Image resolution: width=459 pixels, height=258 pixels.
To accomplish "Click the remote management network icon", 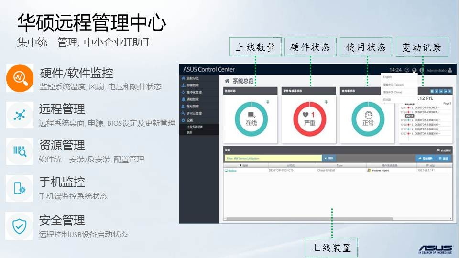I will click(20, 115).
